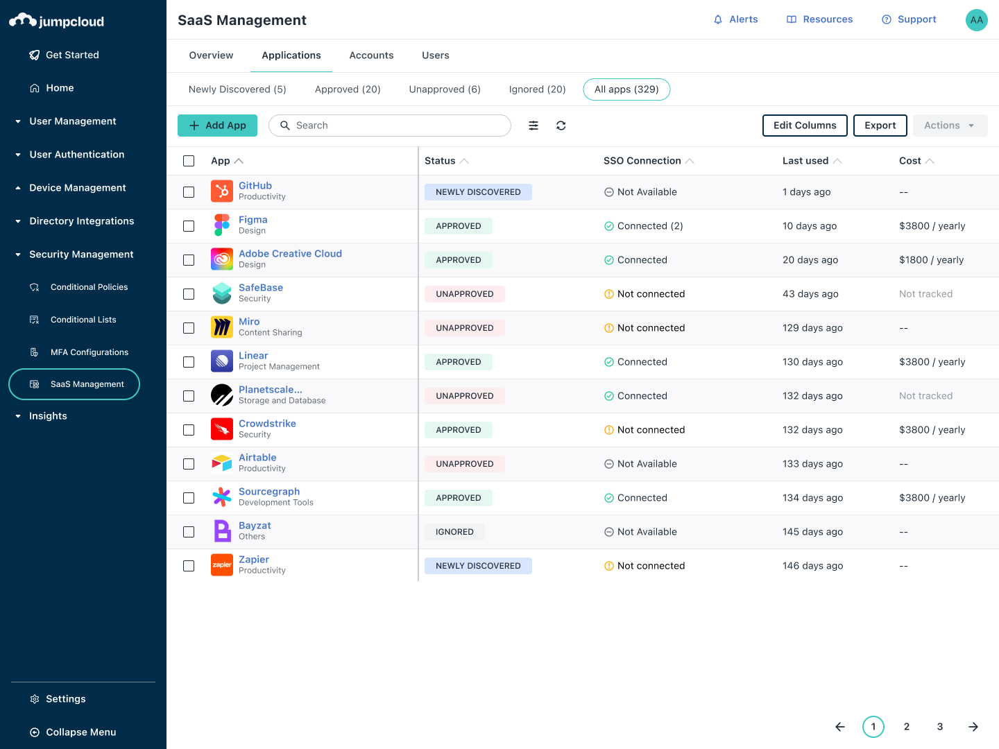The width and height of the screenshot is (999, 749).
Task: Go to page 3
Action: coord(940,727)
